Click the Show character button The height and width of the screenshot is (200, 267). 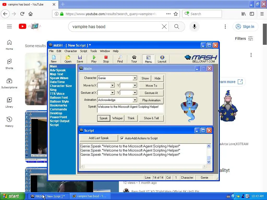point(145,78)
